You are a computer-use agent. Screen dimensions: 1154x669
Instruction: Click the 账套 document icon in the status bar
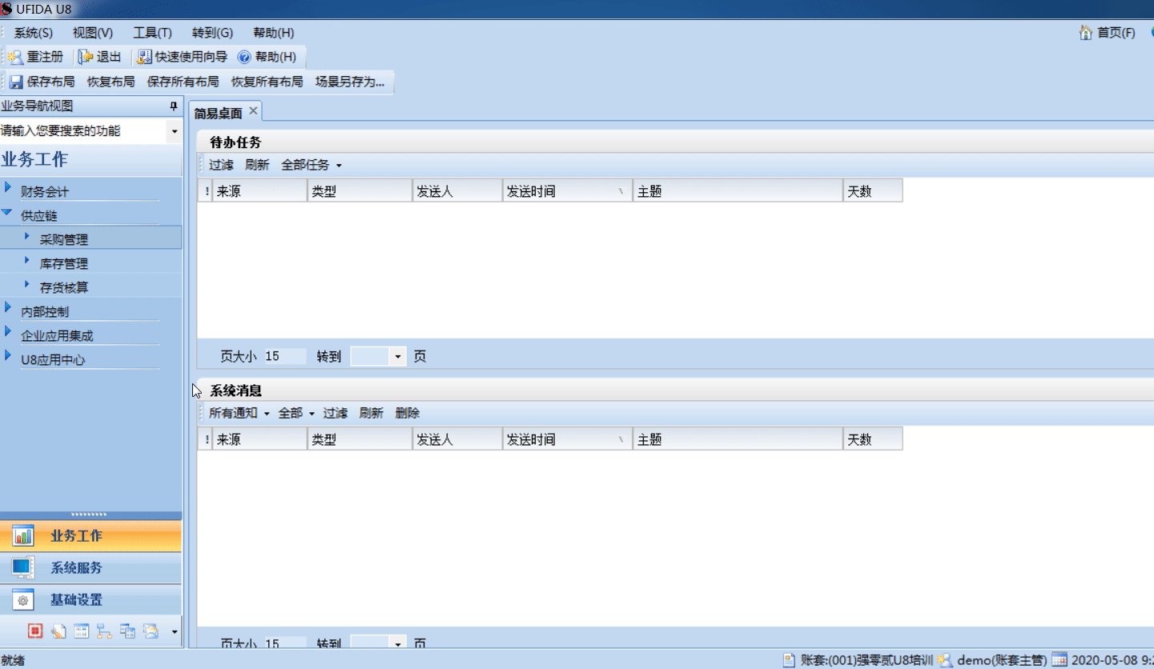click(789, 660)
